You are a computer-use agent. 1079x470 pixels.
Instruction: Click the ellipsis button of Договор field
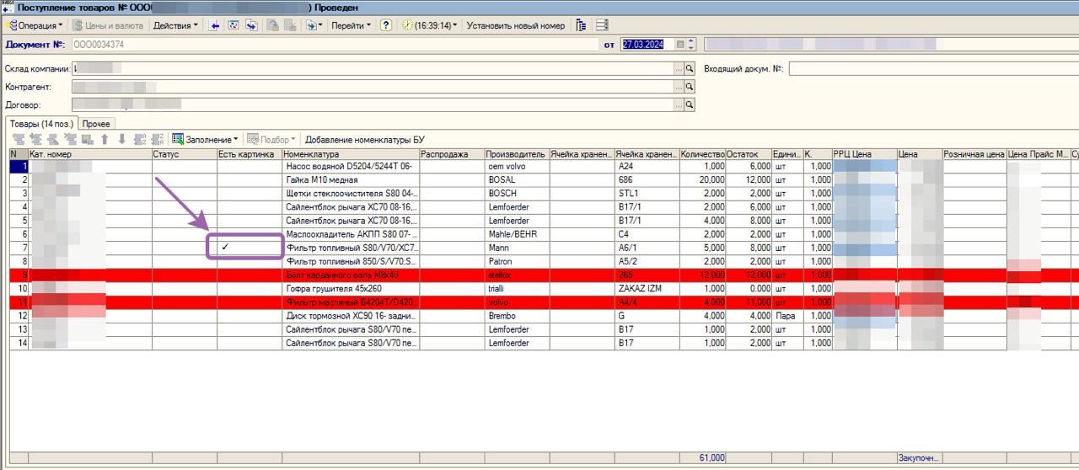pos(679,105)
